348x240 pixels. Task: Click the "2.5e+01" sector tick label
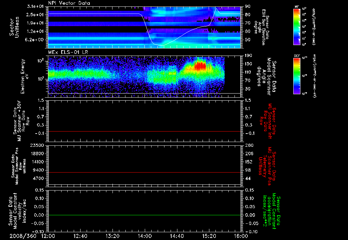[35, 15]
